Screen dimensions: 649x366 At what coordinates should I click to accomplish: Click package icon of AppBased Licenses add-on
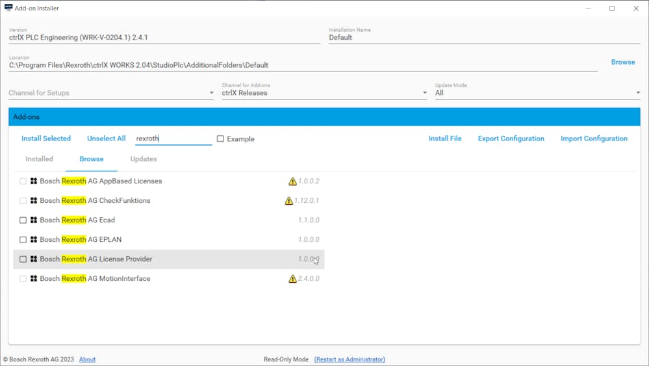pos(34,181)
